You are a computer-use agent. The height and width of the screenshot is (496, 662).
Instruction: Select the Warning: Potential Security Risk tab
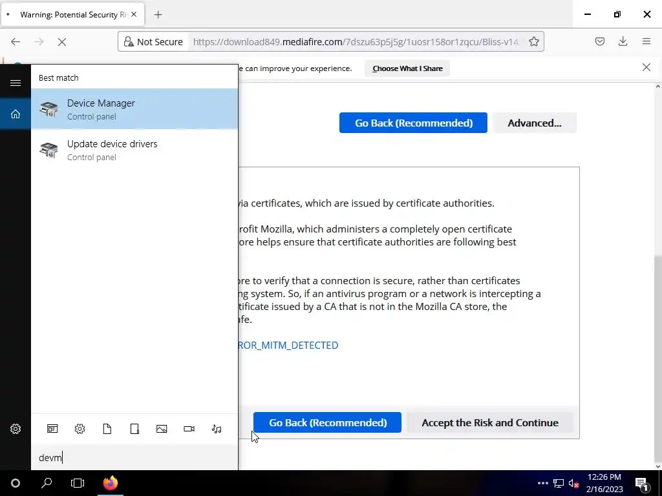point(72,14)
